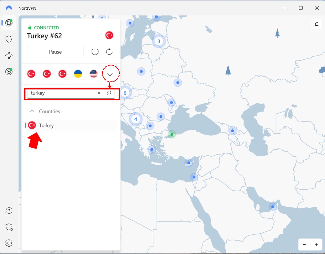The height and width of the screenshot is (254, 325).
Task: Click the Turkey flag beside Turkey #62
Action: click(109, 35)
